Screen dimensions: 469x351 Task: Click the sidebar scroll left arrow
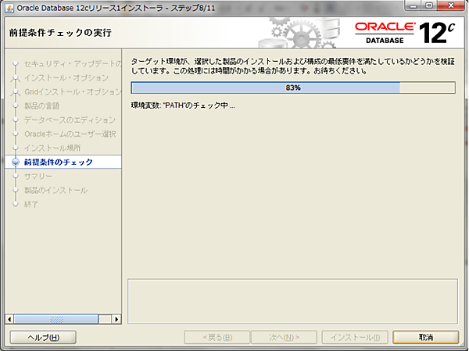point(9,319)
